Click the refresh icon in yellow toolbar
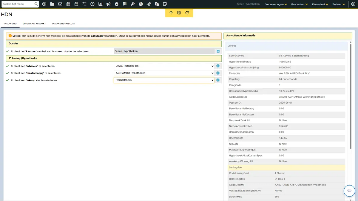Image resolution: width=358 pixels, height=201 pixels. (x=187, y=13)
